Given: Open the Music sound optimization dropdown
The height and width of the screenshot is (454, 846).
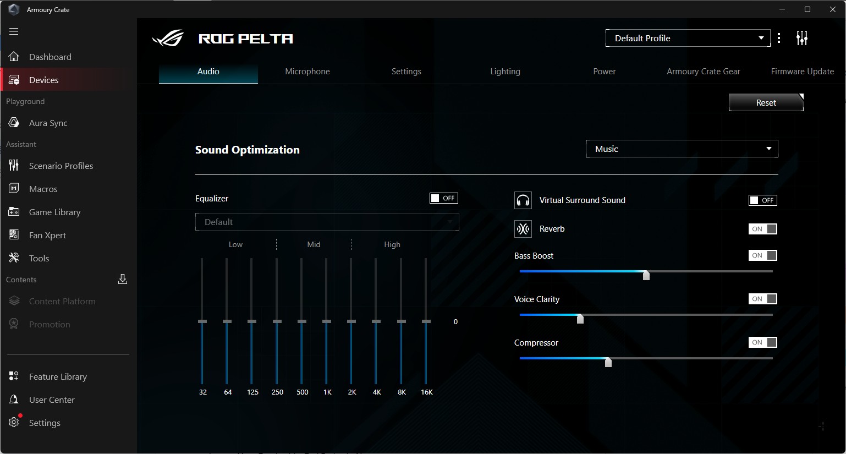Looking at the screenshot, I should (682, 149).
